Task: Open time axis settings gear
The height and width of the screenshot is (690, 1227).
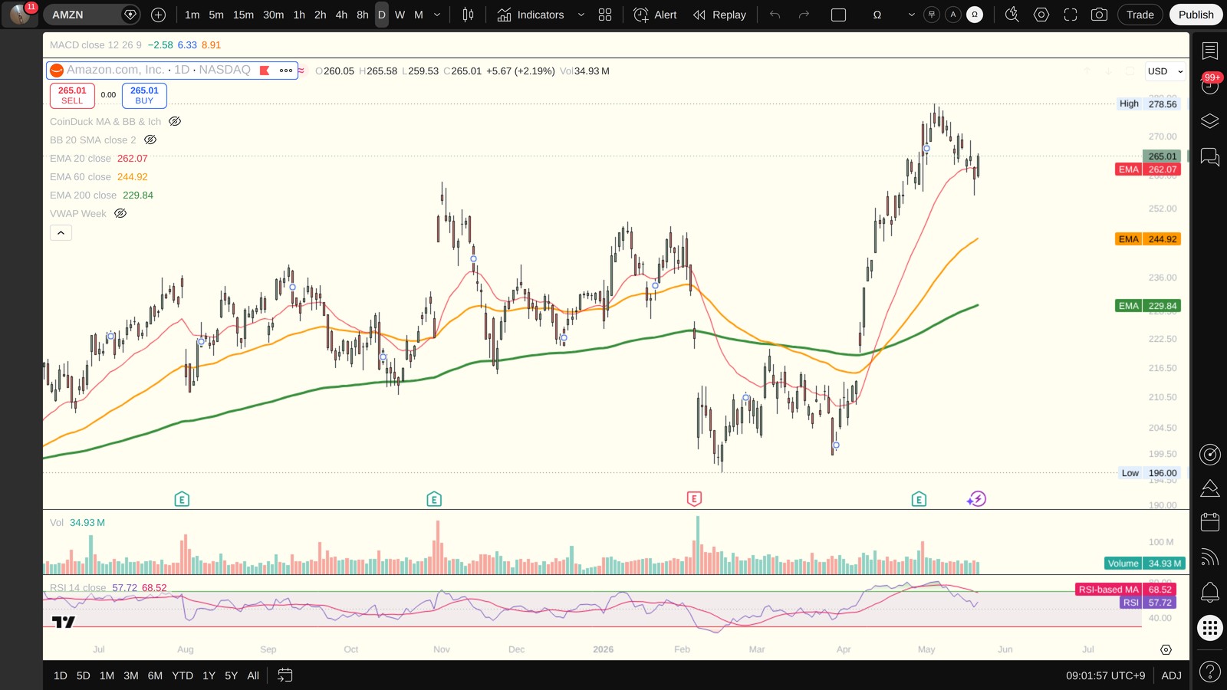Action: pyautogui.click(x=1166, y=649)
